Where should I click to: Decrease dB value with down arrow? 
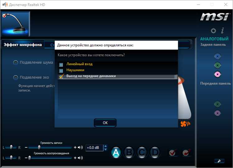tap(106, 149)
